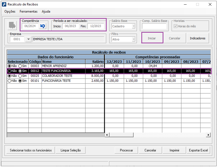Click the horizontal scrollbar thumb

[x=121, y=135]
